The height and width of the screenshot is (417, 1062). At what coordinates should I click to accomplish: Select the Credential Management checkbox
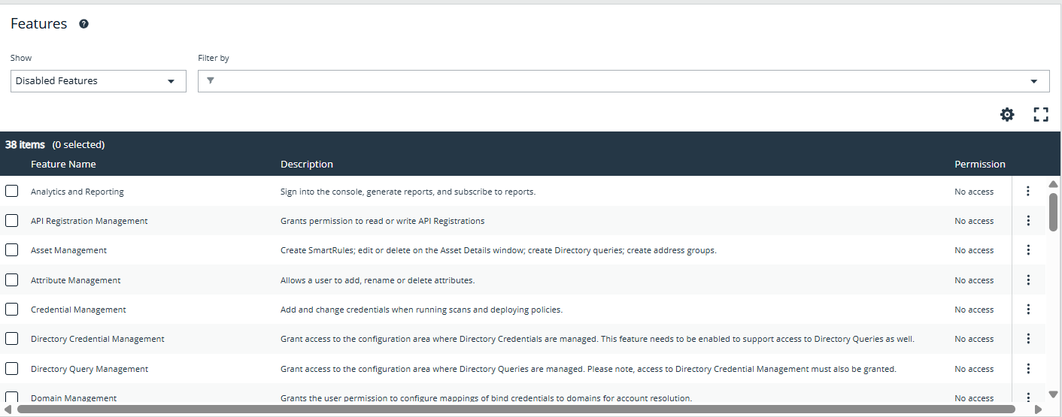tap(12, 309)
